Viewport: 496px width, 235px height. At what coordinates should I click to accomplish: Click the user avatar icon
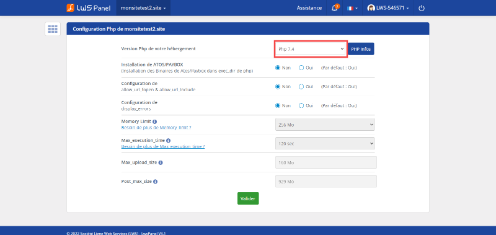click(x=371, y=8)
